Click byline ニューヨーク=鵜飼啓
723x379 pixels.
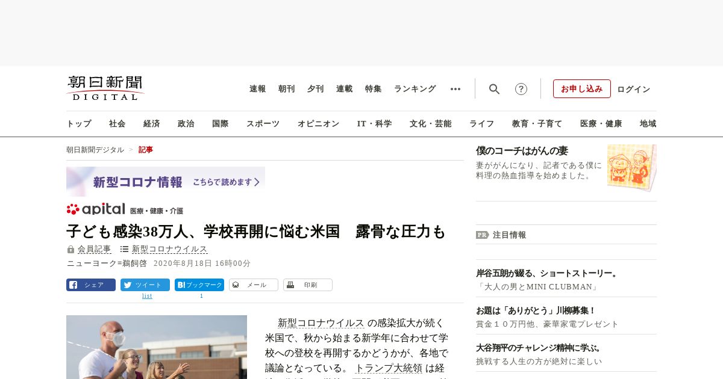pos(107,263)
